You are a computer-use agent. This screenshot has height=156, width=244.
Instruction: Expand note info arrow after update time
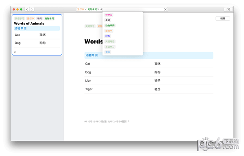coord(129,121)
